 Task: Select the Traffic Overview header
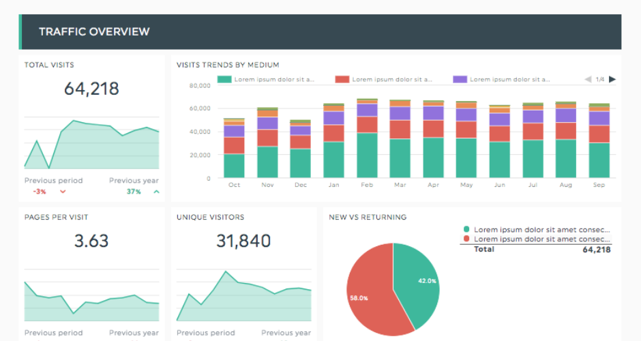(94, 31)
